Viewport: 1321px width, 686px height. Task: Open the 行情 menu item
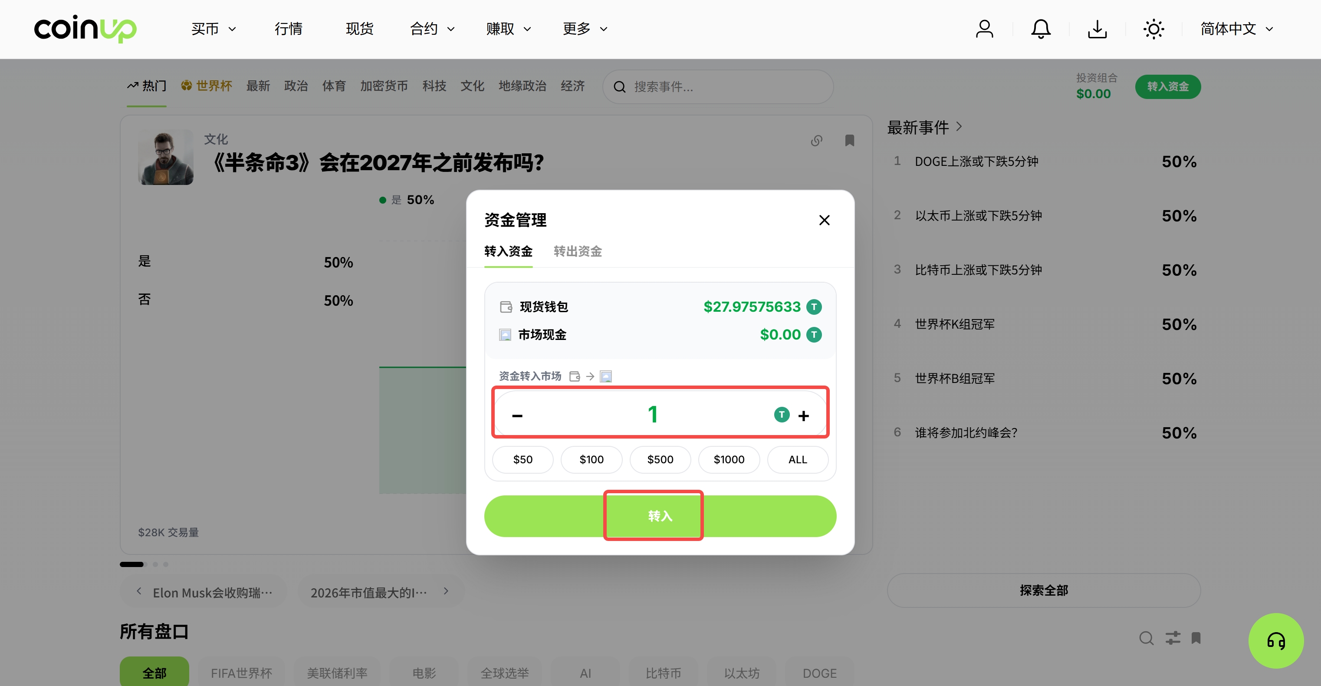pyautogui.click(x=288, y=29)
